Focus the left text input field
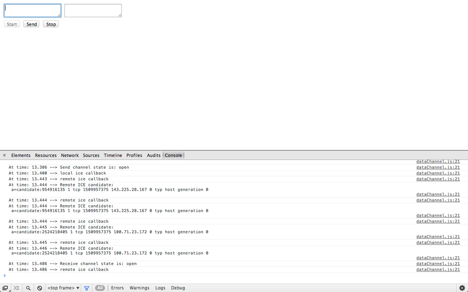Image resolution: width=468 pixels, height=292 pixels. click(32, 10)
